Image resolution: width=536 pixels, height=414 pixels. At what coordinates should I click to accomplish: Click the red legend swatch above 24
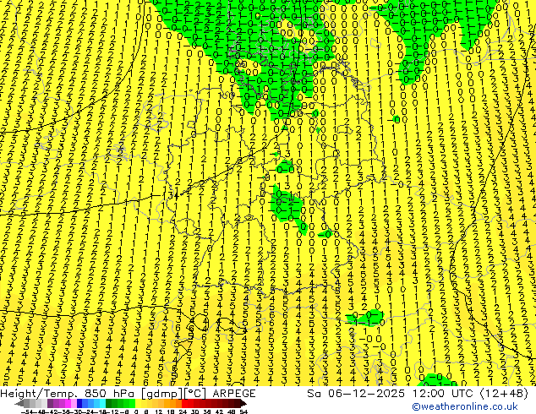point(184,403)
